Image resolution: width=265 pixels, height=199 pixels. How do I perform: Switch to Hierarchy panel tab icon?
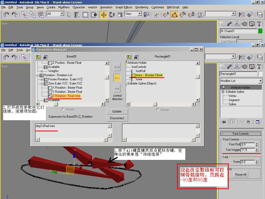pyautogui.click(x=237, y=24)
